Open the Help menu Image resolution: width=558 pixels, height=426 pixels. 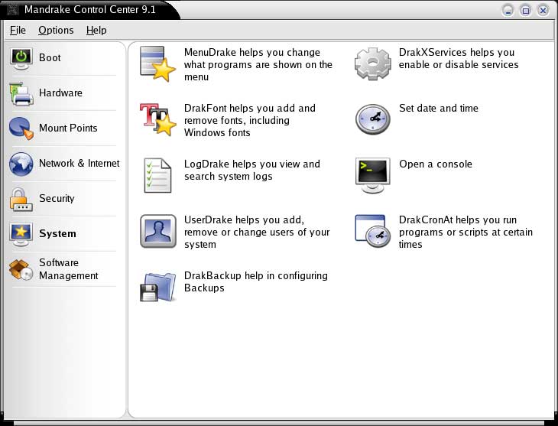click(96, 30)
